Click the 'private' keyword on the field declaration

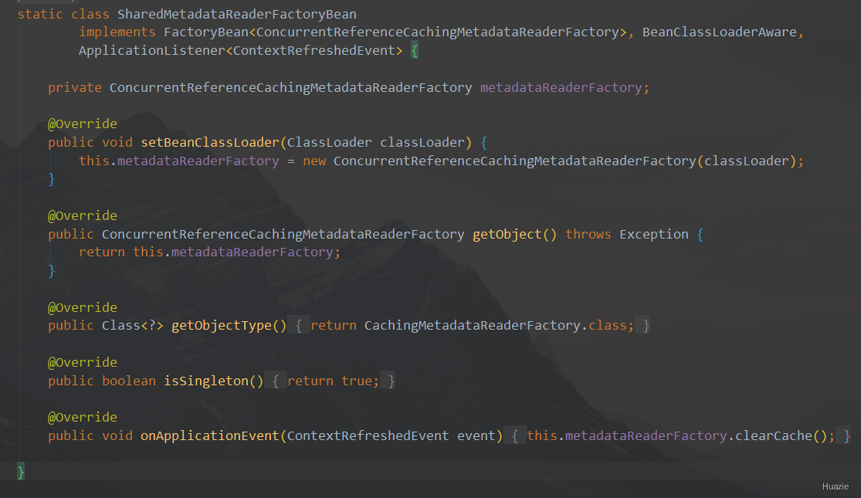pos(75,88)
